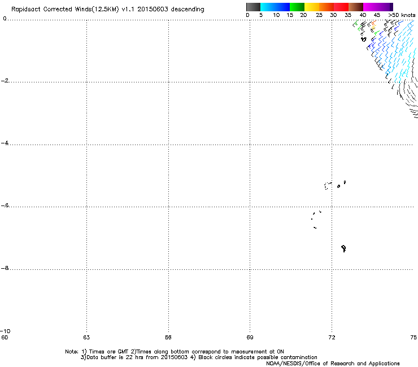Click the orange wind barb in swath
This screenshot has height=367, width=418.
tap(374, 23)
